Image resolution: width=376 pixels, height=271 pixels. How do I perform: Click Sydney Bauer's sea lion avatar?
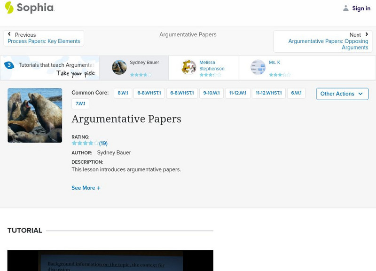point(119,67)
